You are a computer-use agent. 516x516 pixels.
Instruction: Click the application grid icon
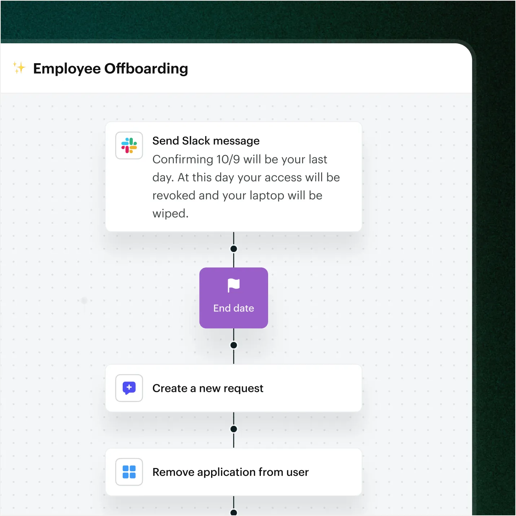point(129,472)
